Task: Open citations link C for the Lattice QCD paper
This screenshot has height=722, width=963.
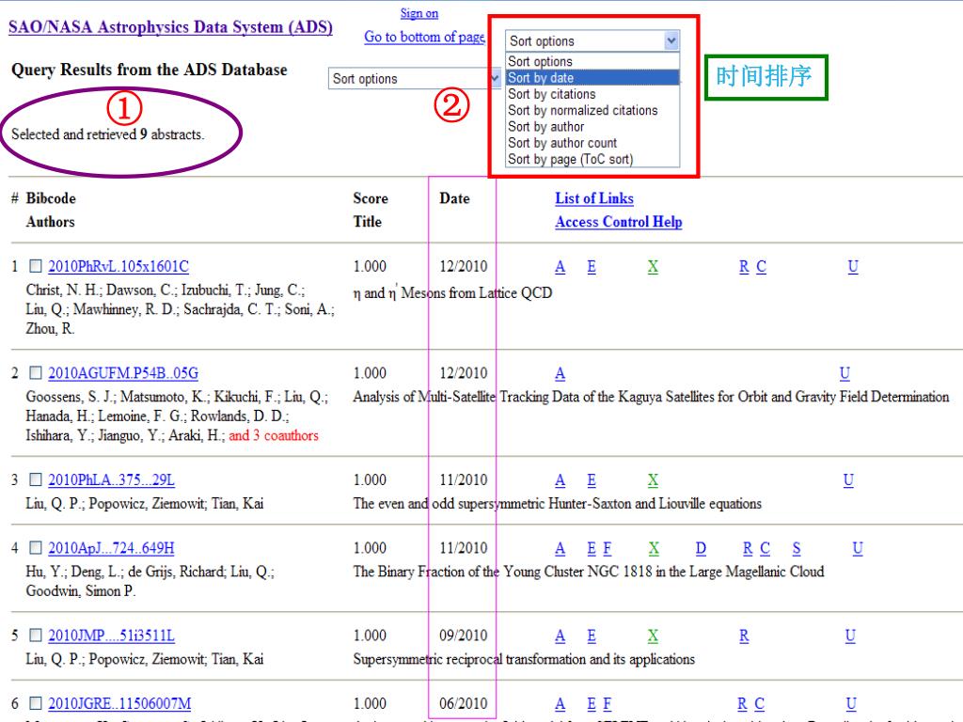Action: click(762, 266)
